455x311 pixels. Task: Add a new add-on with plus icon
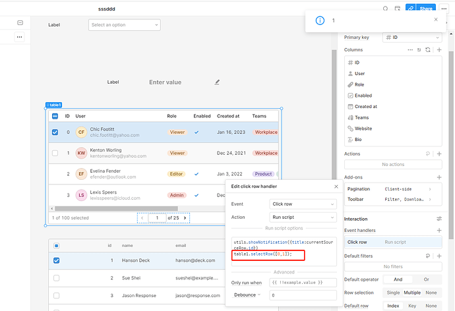(x=439, y=177)
